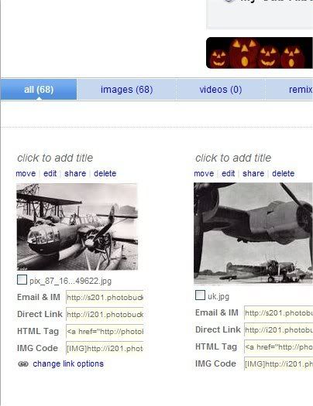This screenshot has width=313, height=406.
Task: Open the images (68) tab
Action: 126,90
